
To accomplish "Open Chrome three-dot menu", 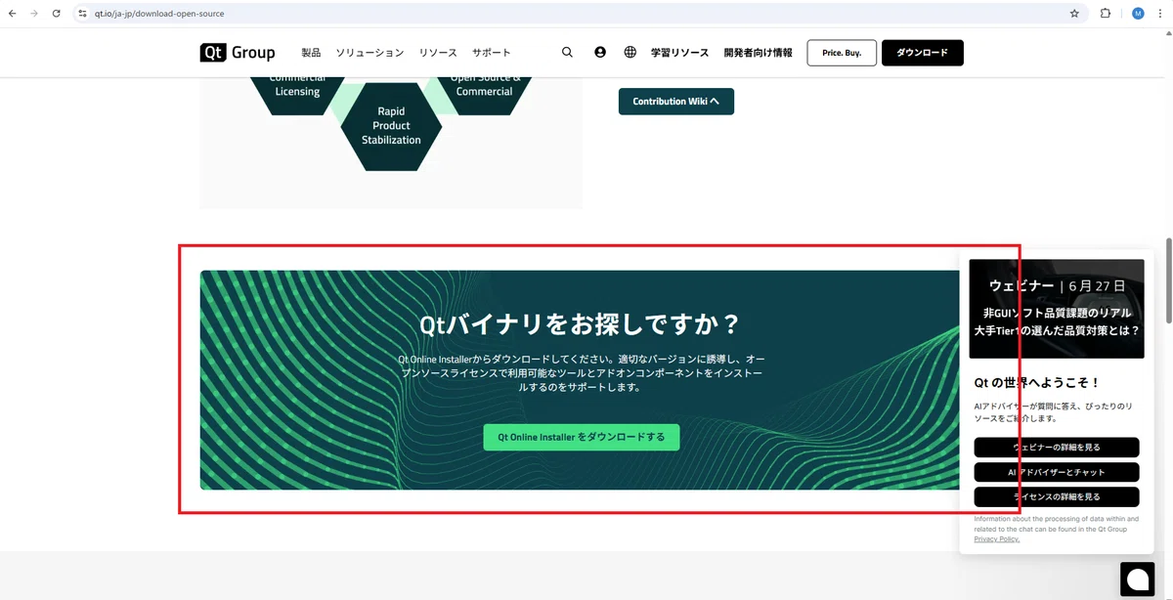I will [1160, 14].
